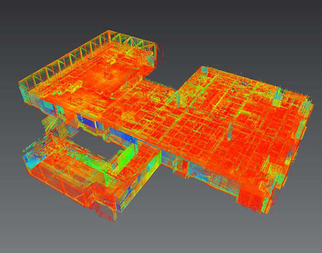Viewport: 322px width, 253px height.
Task: Select the staircase-like structure at the left side
Action: click(51, 123)
